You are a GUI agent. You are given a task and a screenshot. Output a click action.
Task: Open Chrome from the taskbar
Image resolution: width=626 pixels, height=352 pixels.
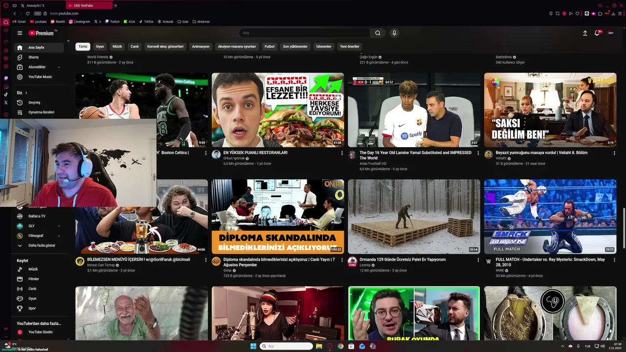pyautogui.click(x=340, y=346)
